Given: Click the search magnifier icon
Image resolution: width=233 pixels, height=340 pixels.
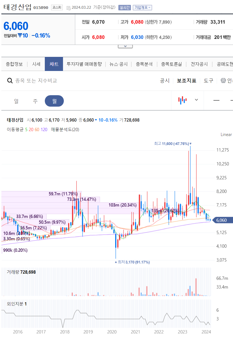Looking at the screenshot, I should pos(10,81).
